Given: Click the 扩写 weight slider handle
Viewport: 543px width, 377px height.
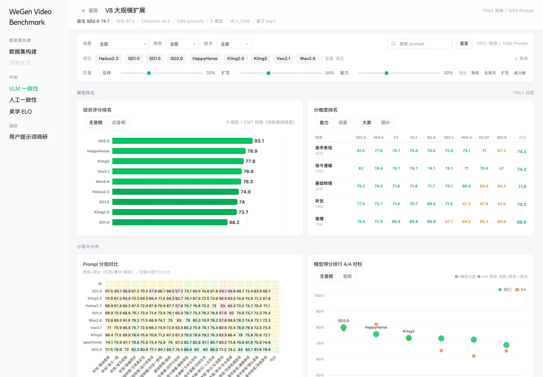Looking at the screenshot, I should coord(268,73).
